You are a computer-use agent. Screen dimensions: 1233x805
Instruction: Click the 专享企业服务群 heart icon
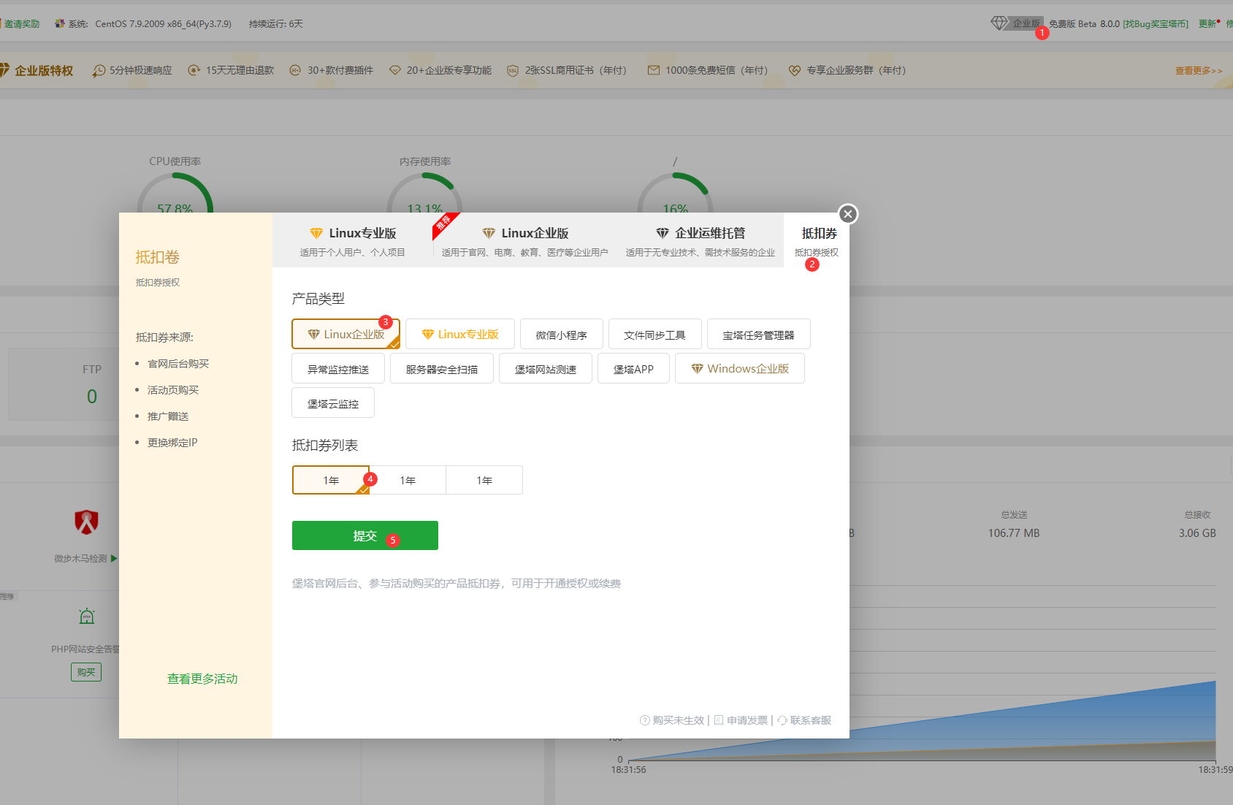(x=795, y=70)
